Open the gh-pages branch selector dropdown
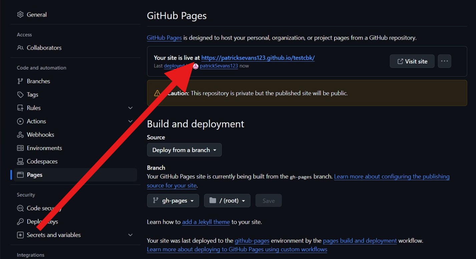Screen dimensions: 476x259 point(173,201)
